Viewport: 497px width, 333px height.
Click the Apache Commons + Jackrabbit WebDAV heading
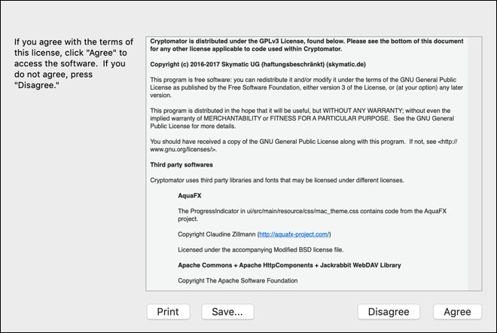click(x=289, y=265)
